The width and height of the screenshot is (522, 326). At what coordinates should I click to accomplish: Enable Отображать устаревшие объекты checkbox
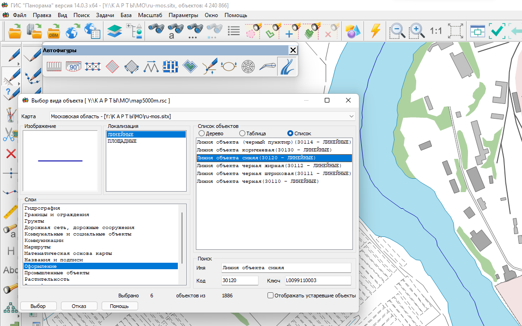pos(271,296)
